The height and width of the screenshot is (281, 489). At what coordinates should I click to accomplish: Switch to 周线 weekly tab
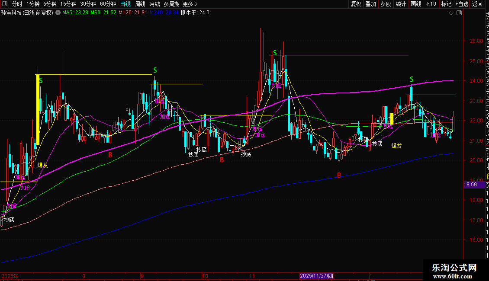pos(140,4)
